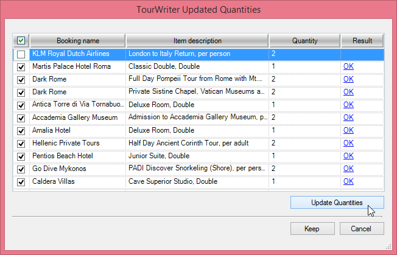The image size is (397, 255).
Task: Open OK link for Hellenic Private Tours
Action: [x=348, y=144]
